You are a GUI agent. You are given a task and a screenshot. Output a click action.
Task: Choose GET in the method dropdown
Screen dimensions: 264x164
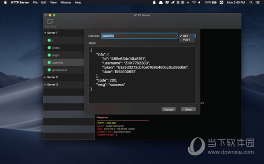pos(187,36)
